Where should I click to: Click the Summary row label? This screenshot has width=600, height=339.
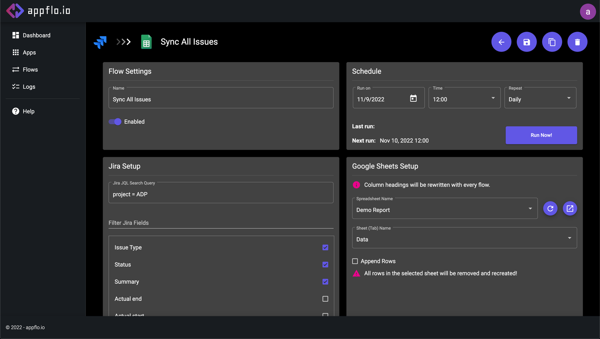tap(127, 282)
